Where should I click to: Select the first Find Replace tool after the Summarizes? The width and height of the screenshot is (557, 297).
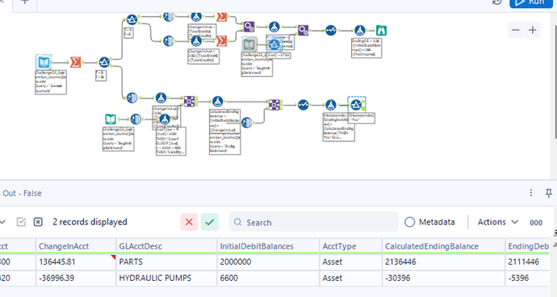tap(249, 27)
